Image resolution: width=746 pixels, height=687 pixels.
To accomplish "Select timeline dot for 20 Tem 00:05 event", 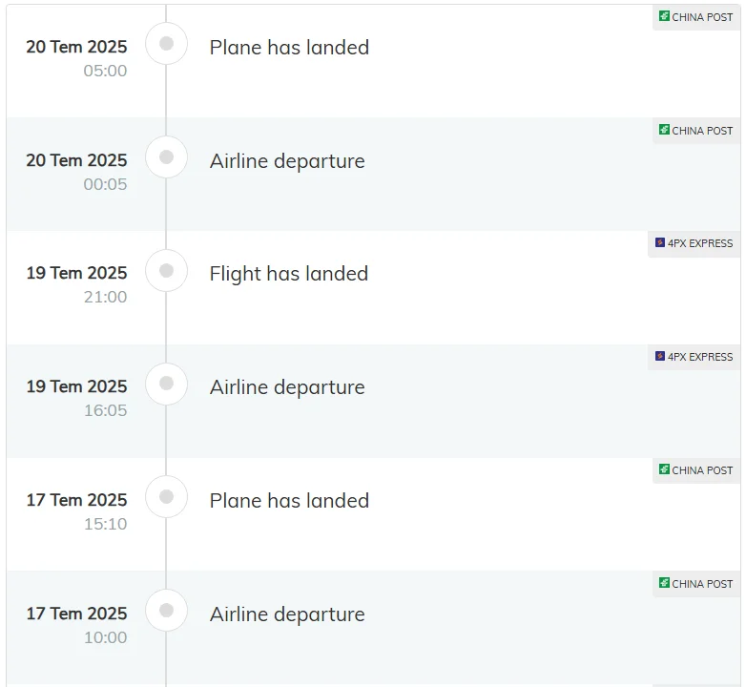I will pyautogui.click(x=167, y=156).
